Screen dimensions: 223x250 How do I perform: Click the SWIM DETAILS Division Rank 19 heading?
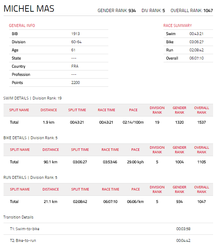point(33,98)
